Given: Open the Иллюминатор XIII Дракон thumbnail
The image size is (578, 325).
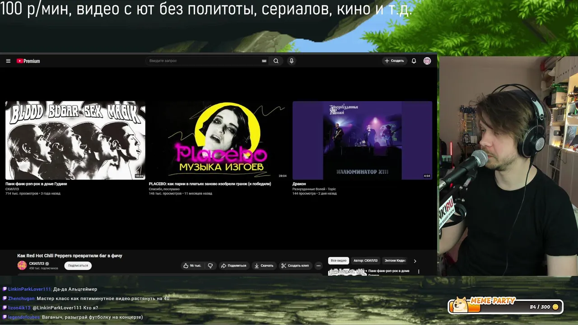Looking at the screenshot, I should point(362,140).
